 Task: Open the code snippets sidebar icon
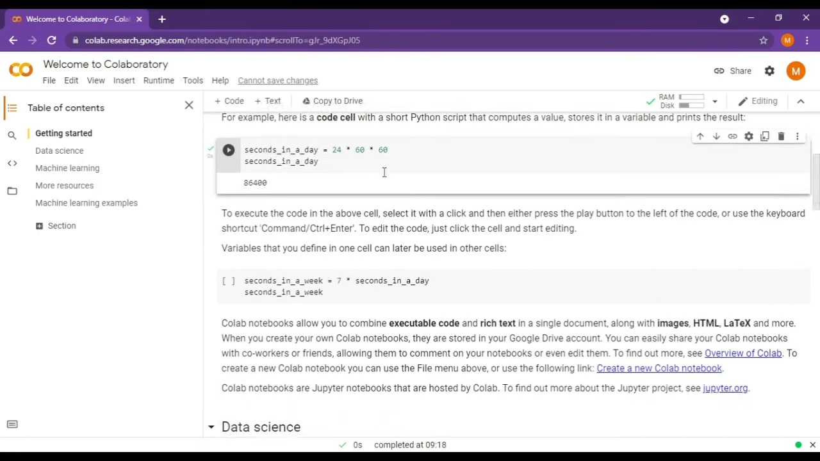click(x=12, y=163)
